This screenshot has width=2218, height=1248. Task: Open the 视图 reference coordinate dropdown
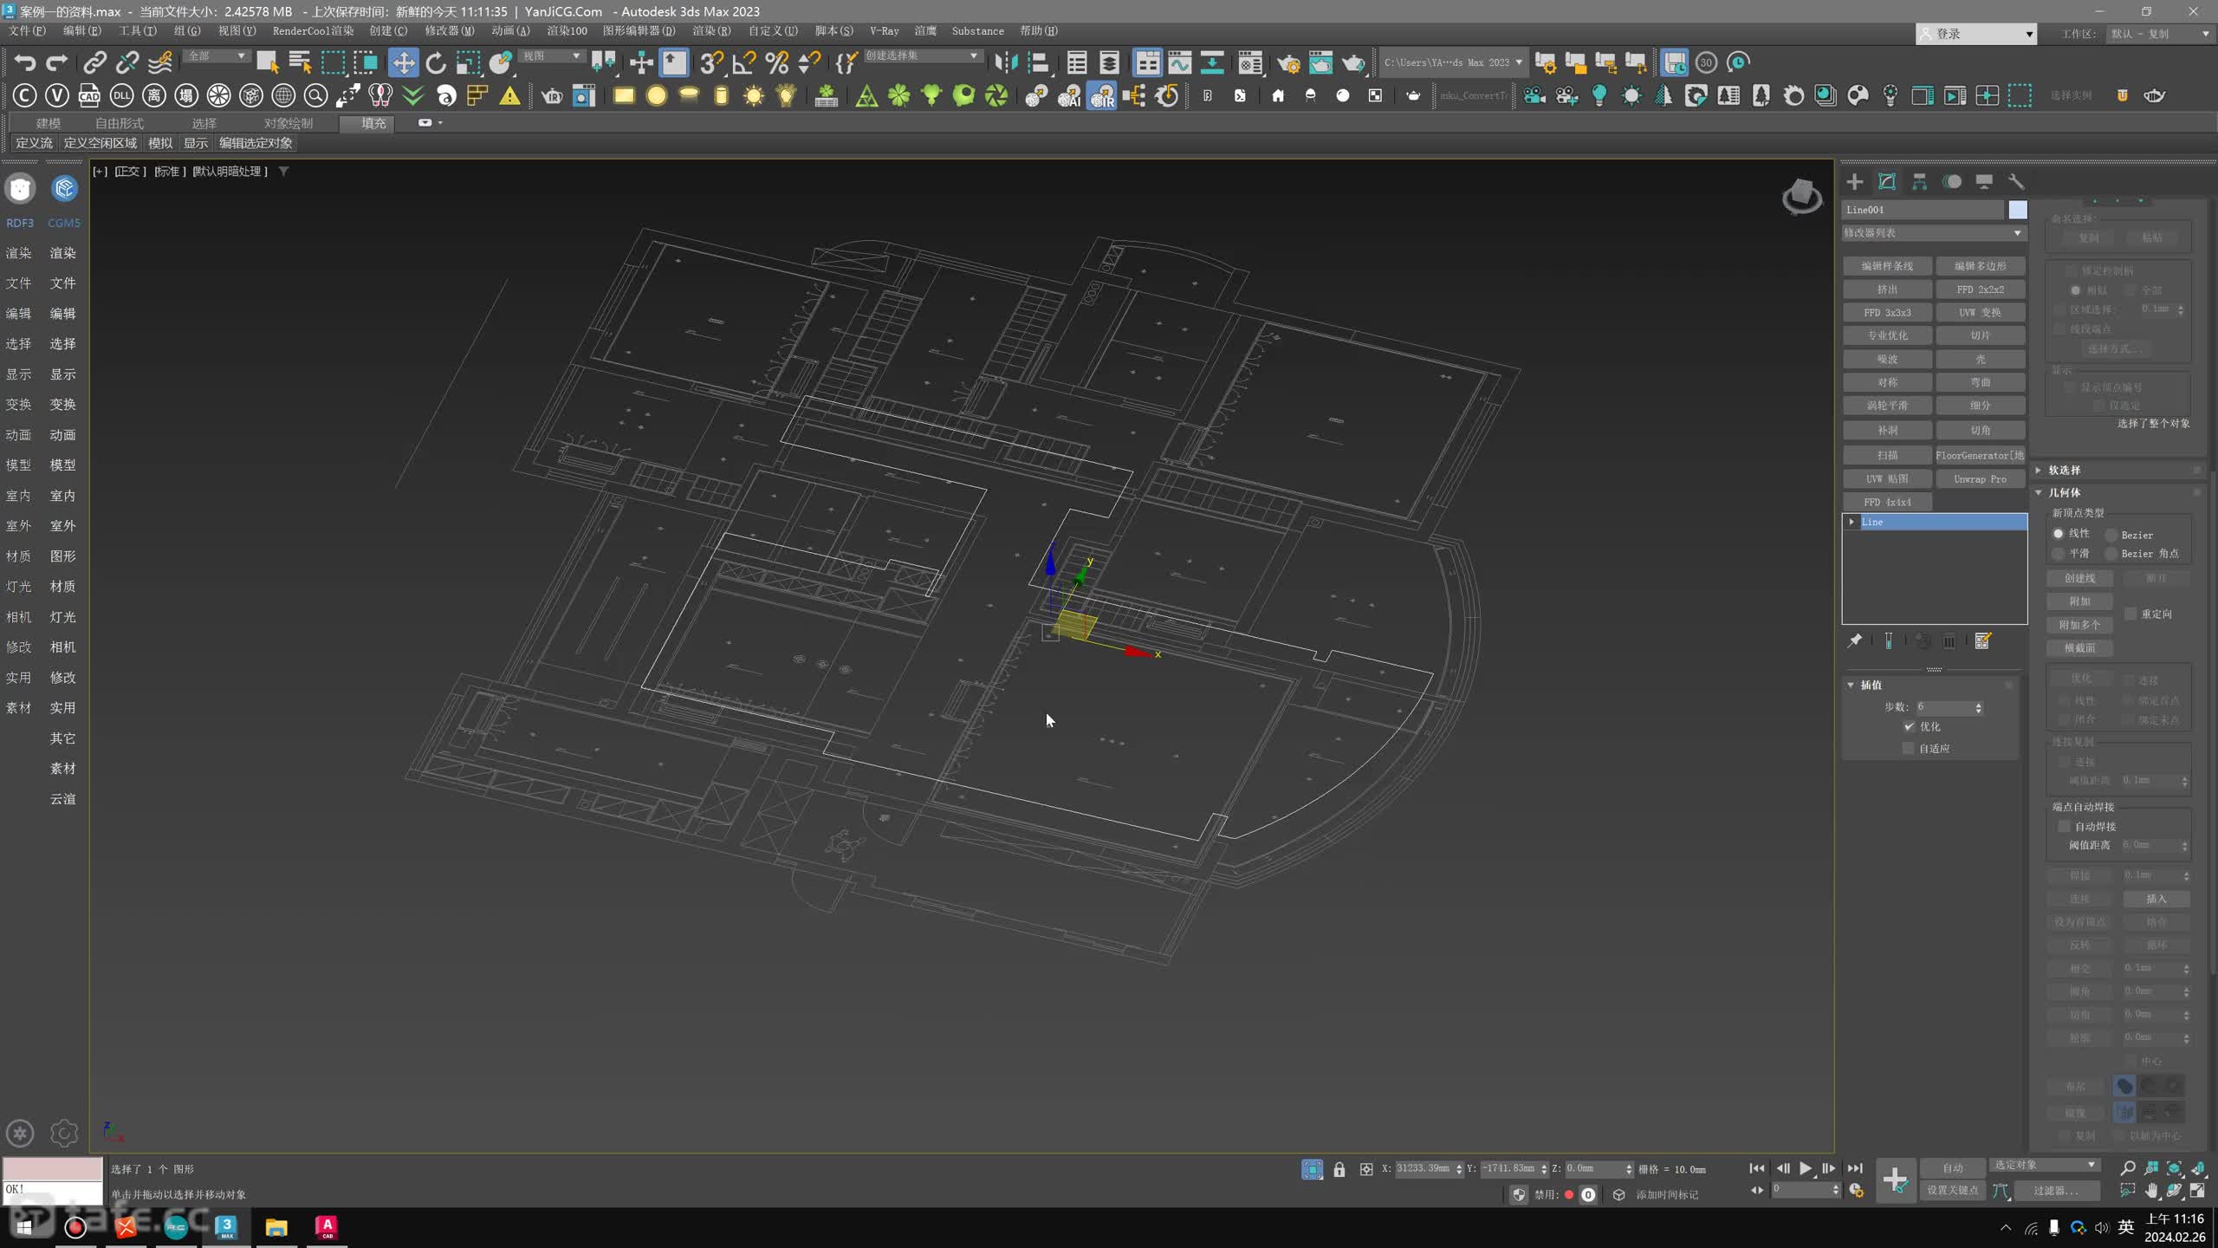tap(552, 55)
